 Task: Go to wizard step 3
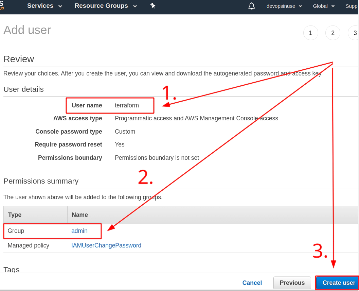point(353,33)
